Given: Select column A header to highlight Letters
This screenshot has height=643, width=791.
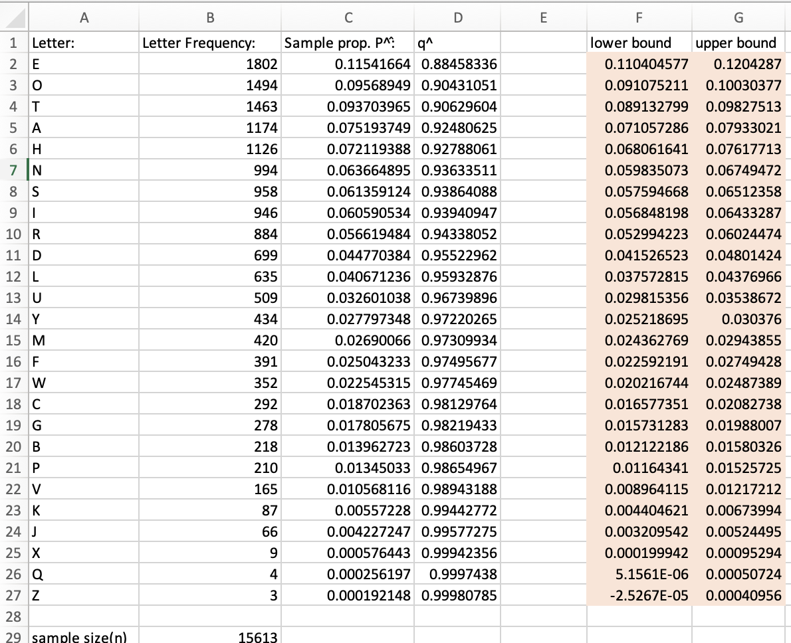Looking at the screenshot, I should coord(84,18).
